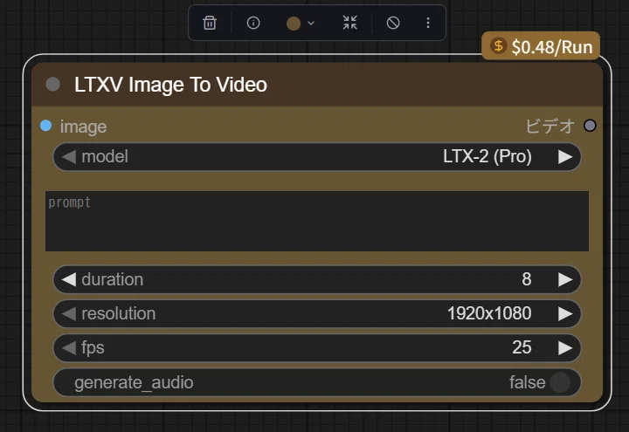Increase duration with the right arrow
The width and height of the screenshot is (629, 432).
click(x=565, y=279)
